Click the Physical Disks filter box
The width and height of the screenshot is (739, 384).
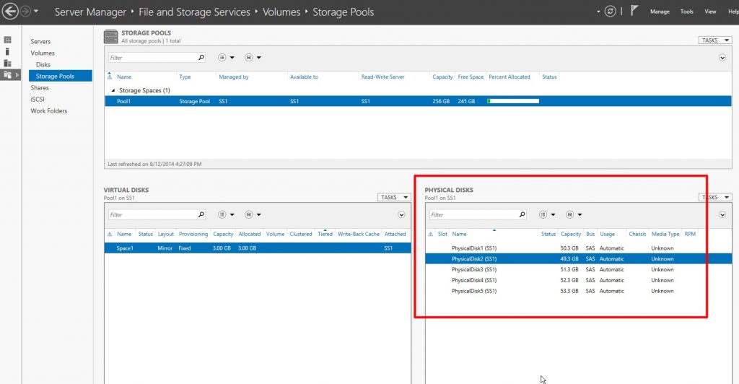(x=473, y=214)
